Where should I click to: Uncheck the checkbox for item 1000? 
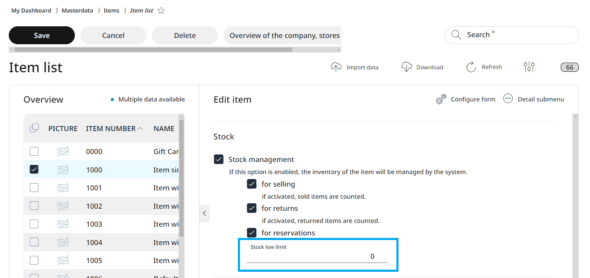point(34,169)
